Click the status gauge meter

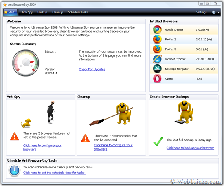click(x=26, y=63)
